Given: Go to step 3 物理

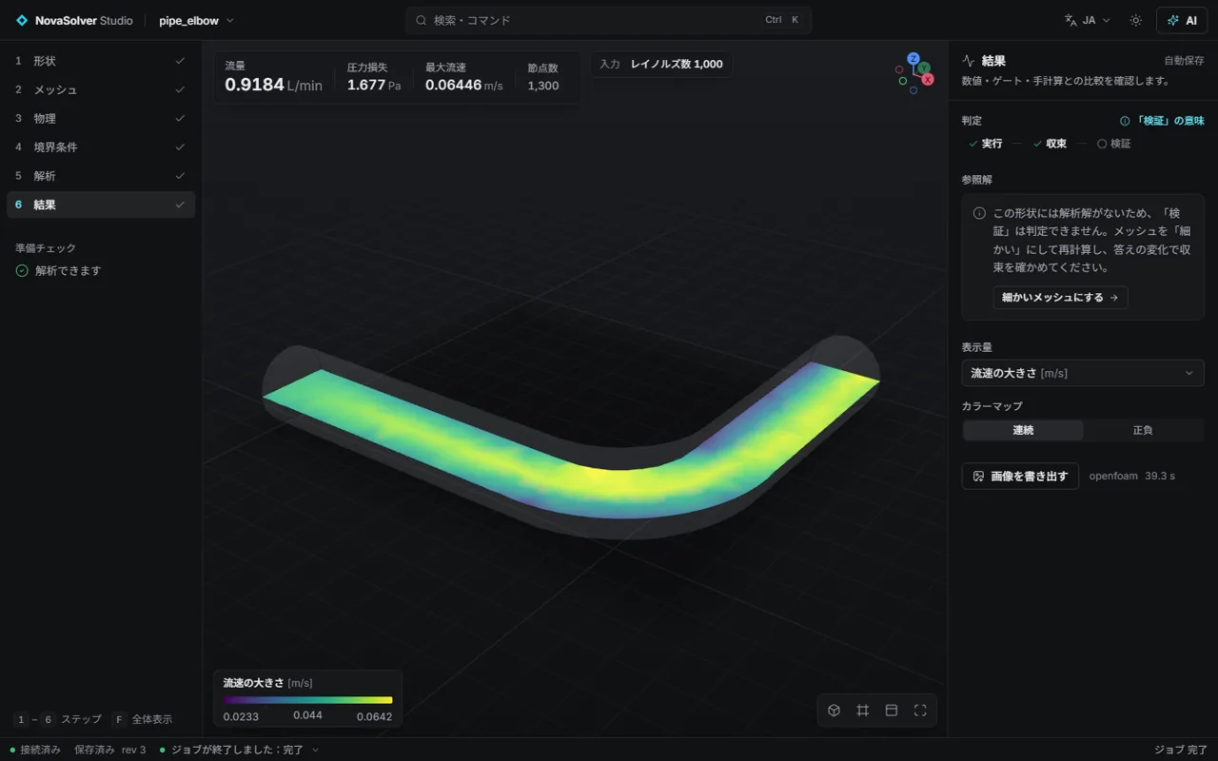Looking at the screenshot, I should 100,118.
